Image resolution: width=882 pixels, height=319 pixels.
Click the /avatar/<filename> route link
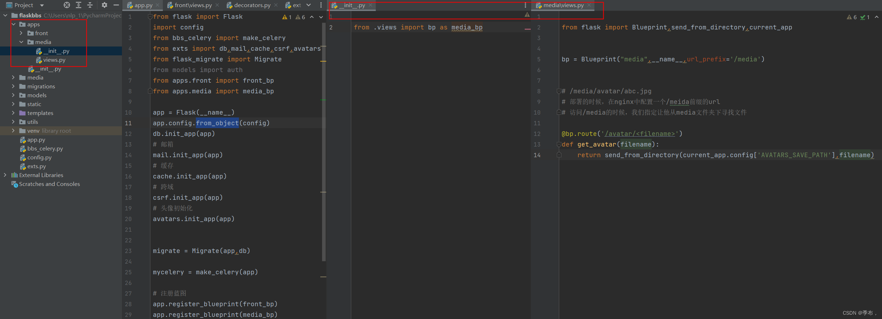640,134
